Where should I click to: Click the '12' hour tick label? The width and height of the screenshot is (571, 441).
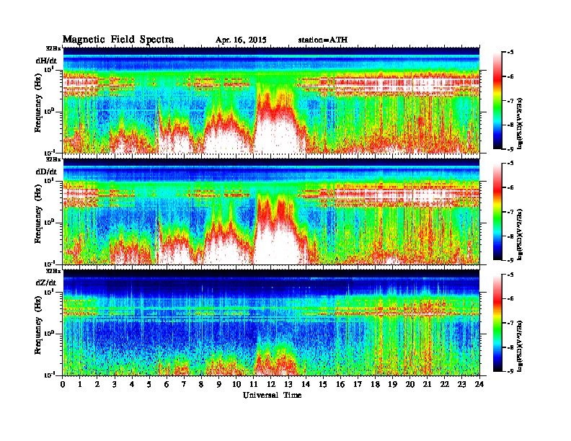[271, 385]
